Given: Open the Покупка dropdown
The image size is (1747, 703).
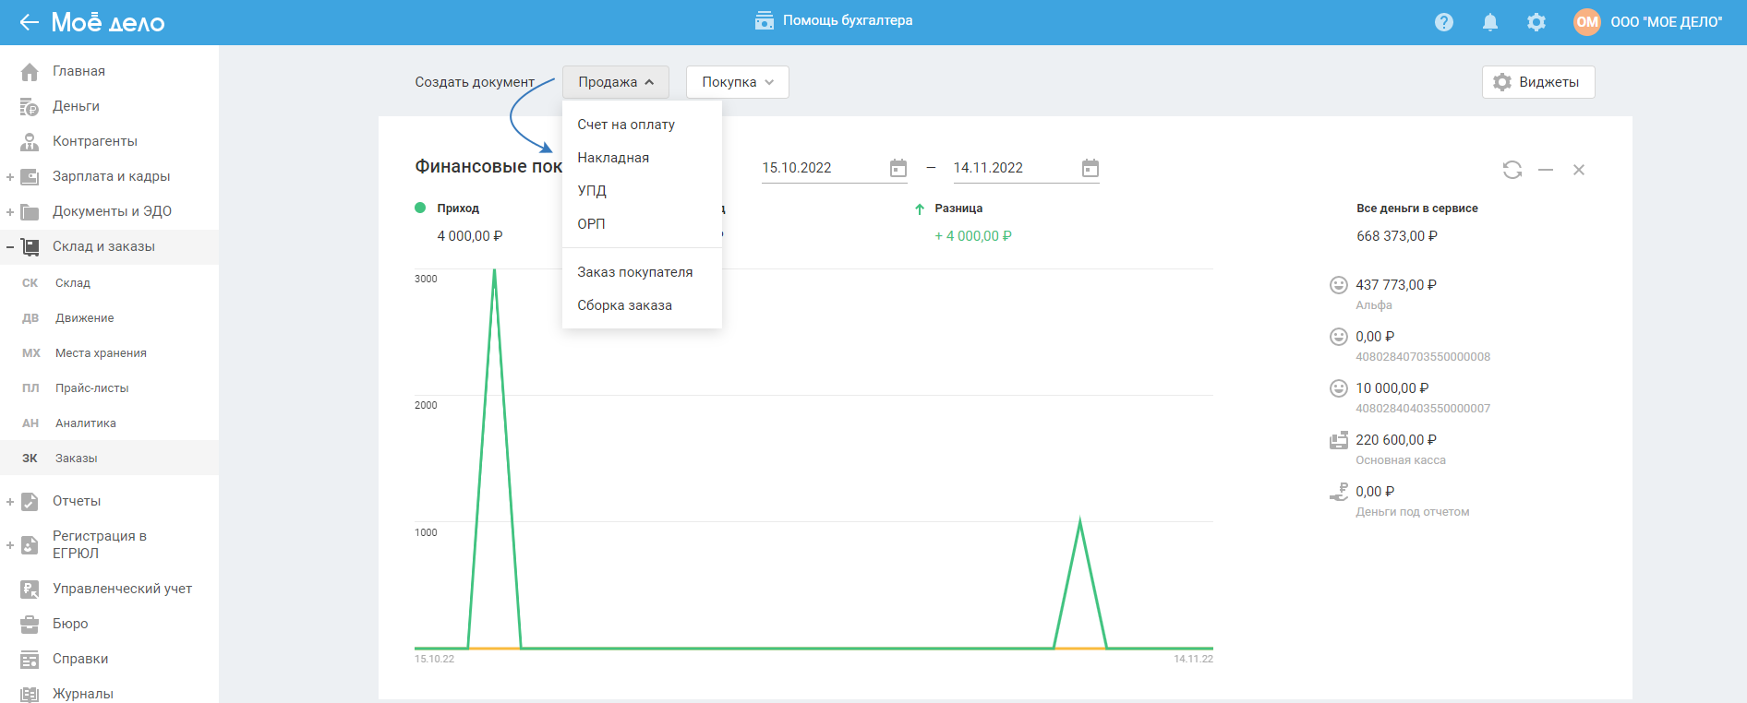Looking at the screenshot, I should tap(737, 82).
